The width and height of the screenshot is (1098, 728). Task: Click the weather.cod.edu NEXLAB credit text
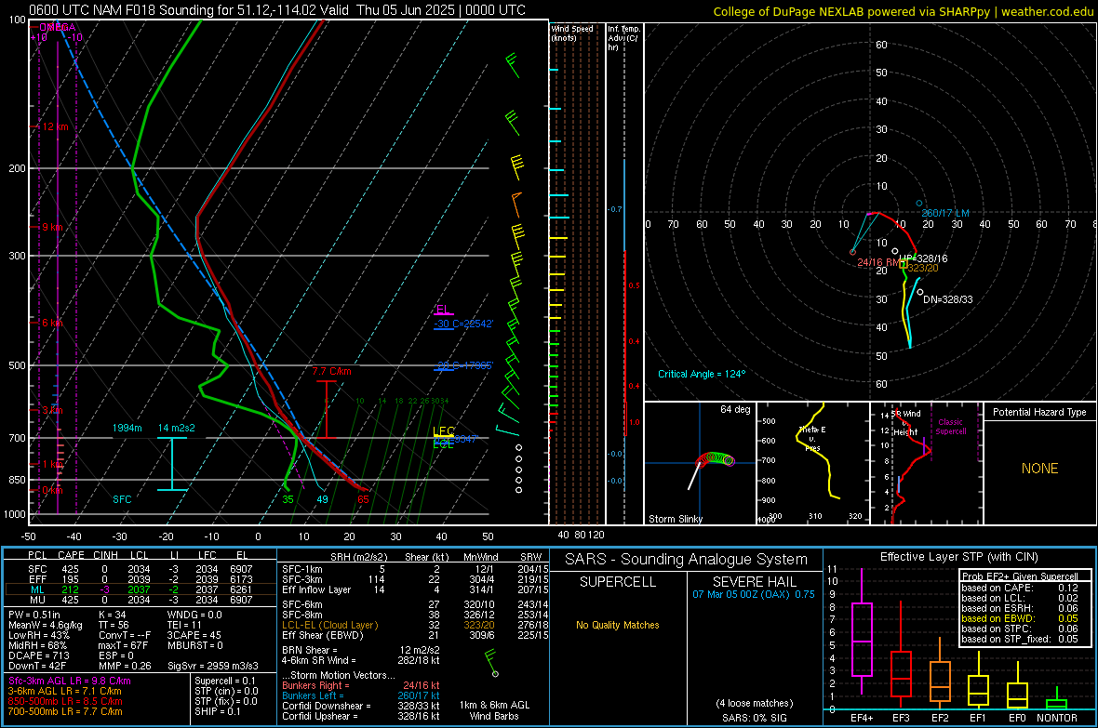904,11
